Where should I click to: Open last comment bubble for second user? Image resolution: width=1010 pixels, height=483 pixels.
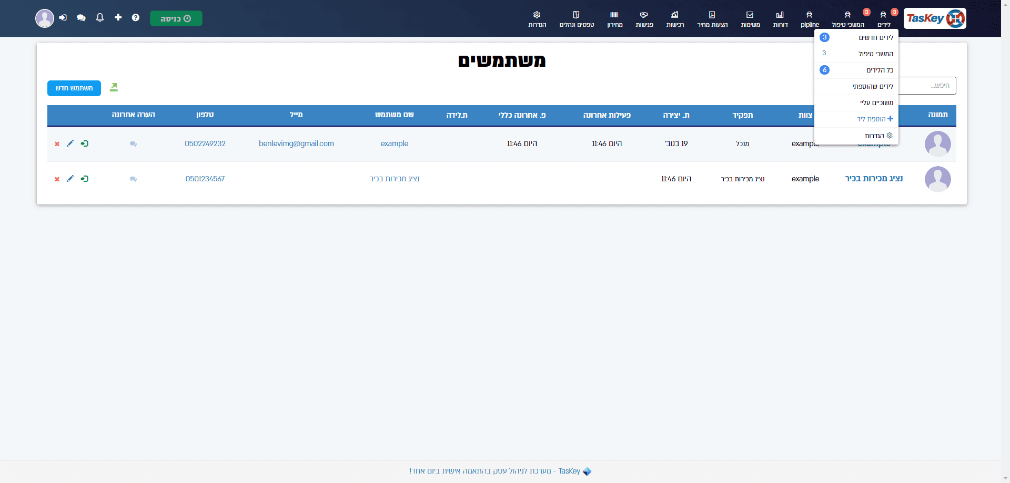(133, 179)
